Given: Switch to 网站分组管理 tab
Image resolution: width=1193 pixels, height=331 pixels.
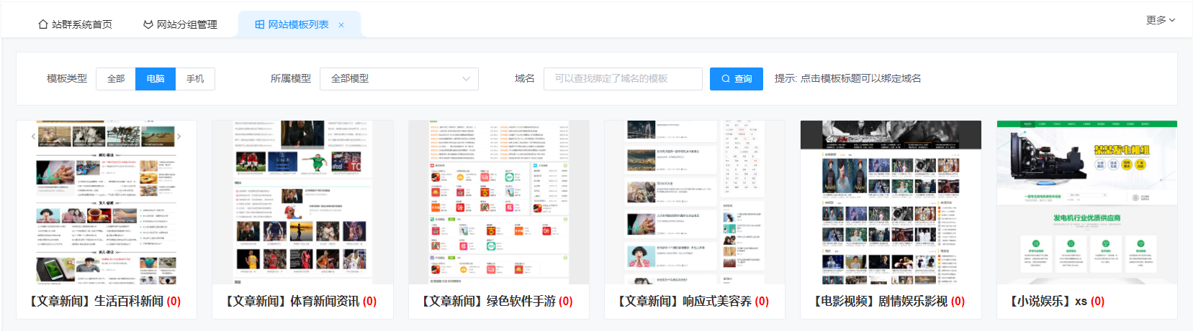Looking at the screenshot, I should click(180, 24).
